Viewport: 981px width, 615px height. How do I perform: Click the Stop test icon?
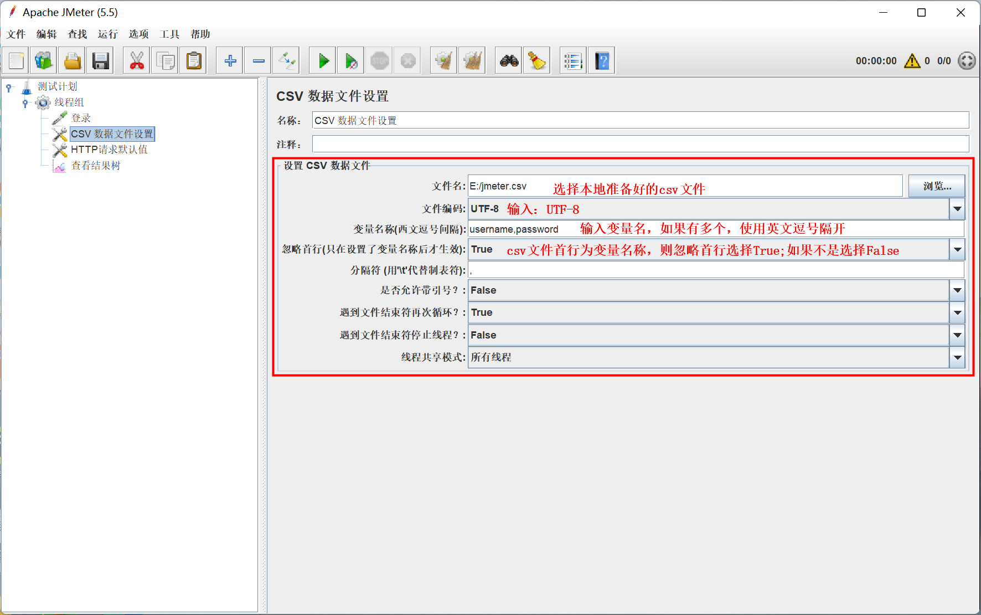pos(380,60)
